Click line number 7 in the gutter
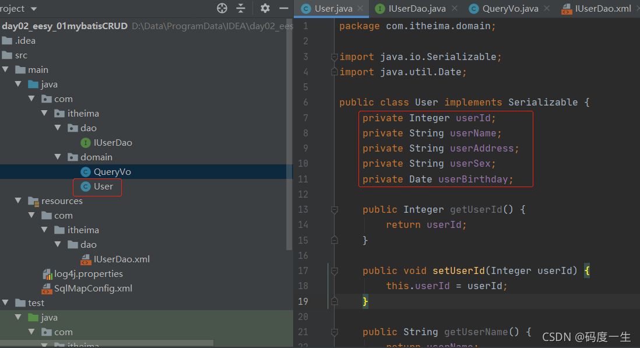This screenshot has width=640, height=348. (305, 118)
